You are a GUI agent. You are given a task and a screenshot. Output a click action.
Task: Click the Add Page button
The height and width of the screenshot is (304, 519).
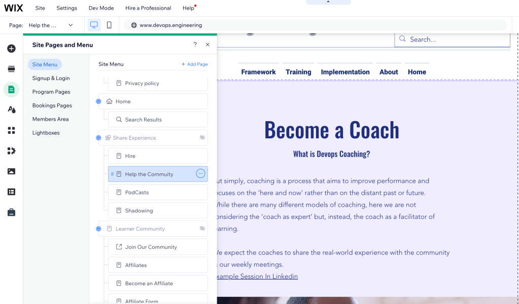pos(195,64)
